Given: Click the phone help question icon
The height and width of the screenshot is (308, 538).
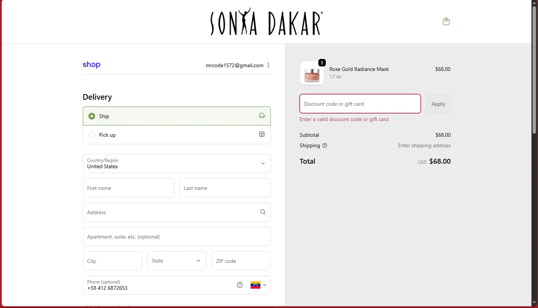Looking at the screenshot, I should (x=240, y=285).
